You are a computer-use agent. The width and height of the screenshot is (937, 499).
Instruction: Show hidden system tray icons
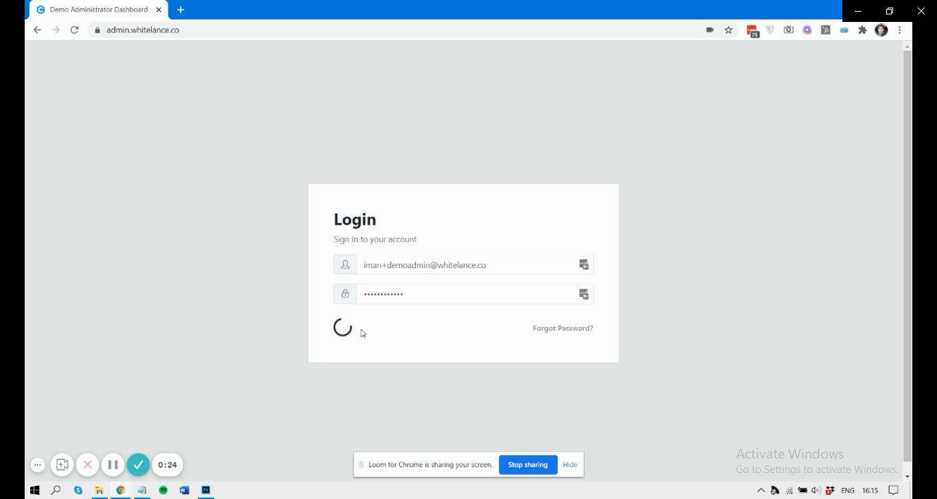761,490
